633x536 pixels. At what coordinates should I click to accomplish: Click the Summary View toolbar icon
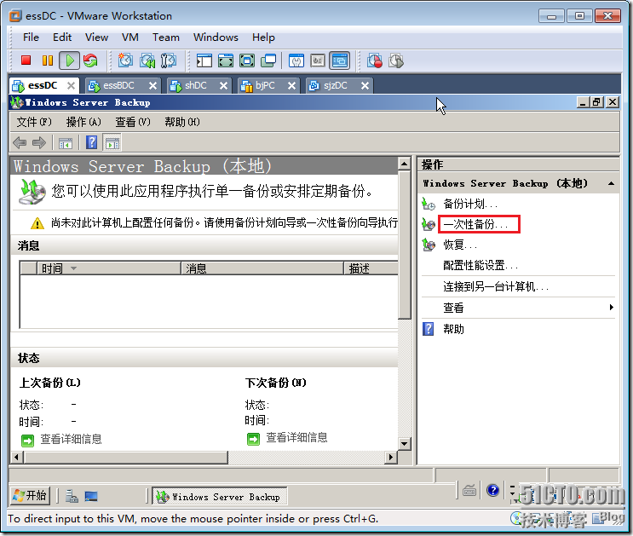(296, 61)
